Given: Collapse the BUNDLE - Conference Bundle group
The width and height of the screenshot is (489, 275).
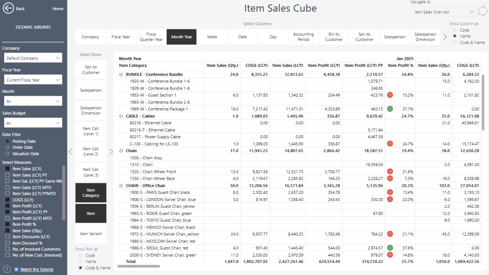Looking at the screenshot, I should coord(121,74).
